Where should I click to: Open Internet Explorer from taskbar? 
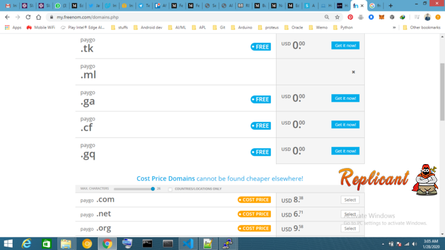click(27, 244)
